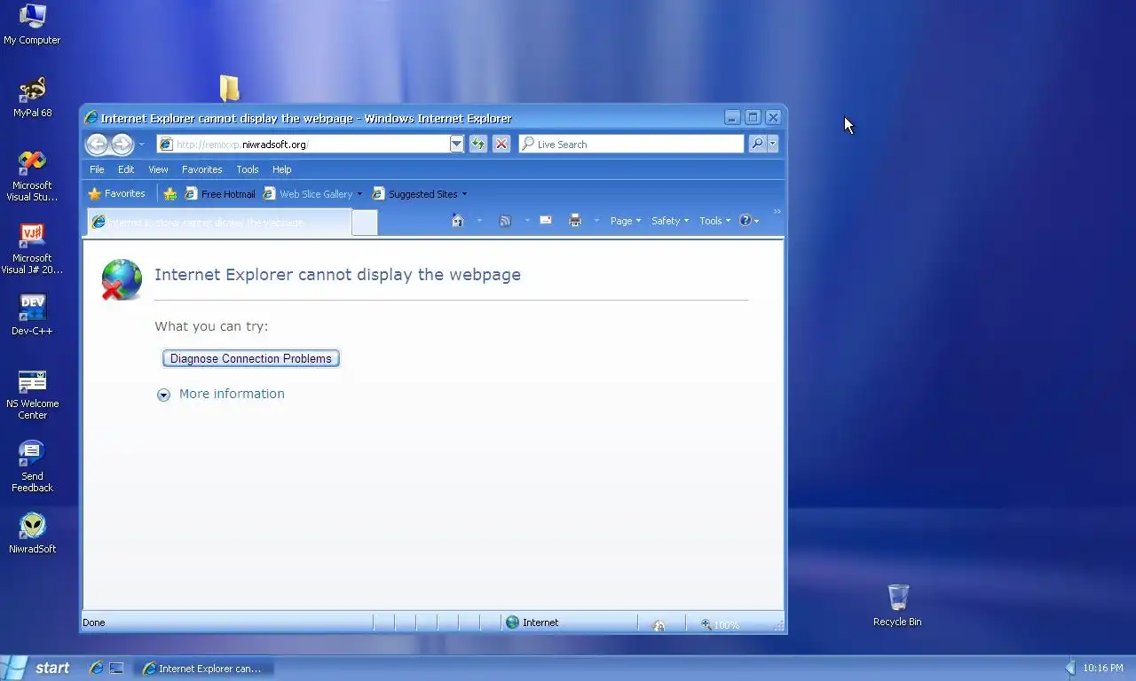Open the View menu
1136x681 pixels.
158,169
